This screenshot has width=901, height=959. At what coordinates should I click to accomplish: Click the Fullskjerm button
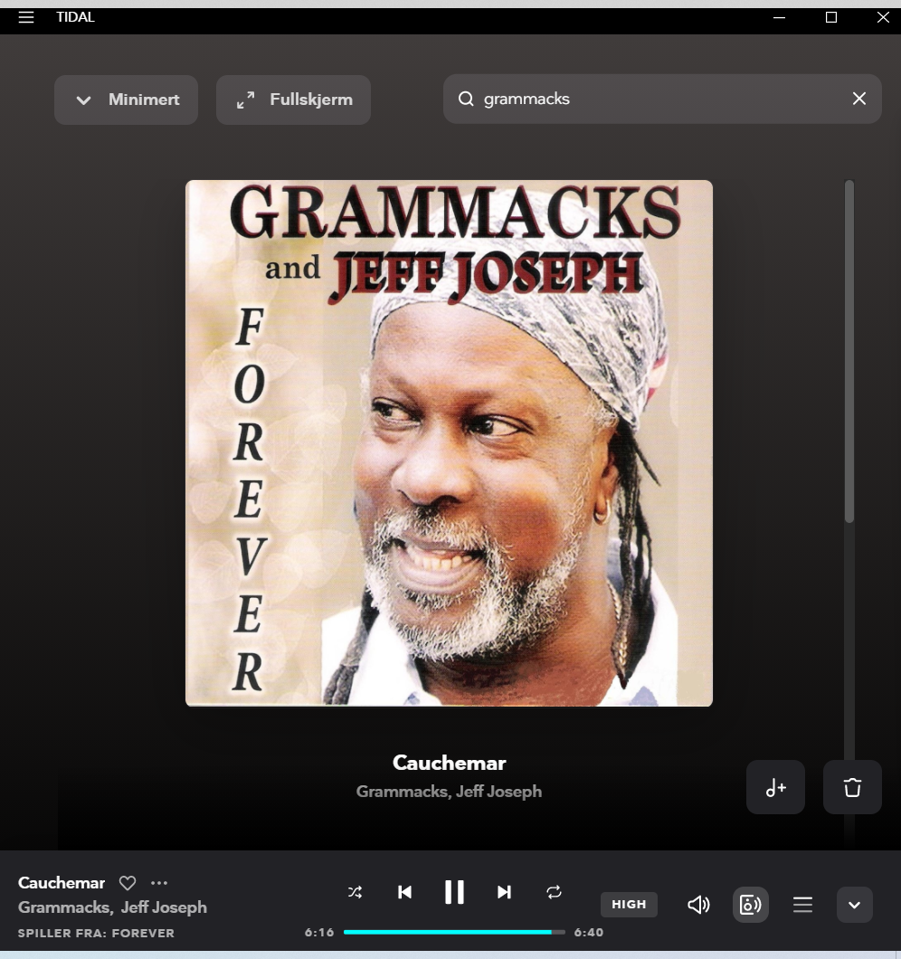[294, 100]
